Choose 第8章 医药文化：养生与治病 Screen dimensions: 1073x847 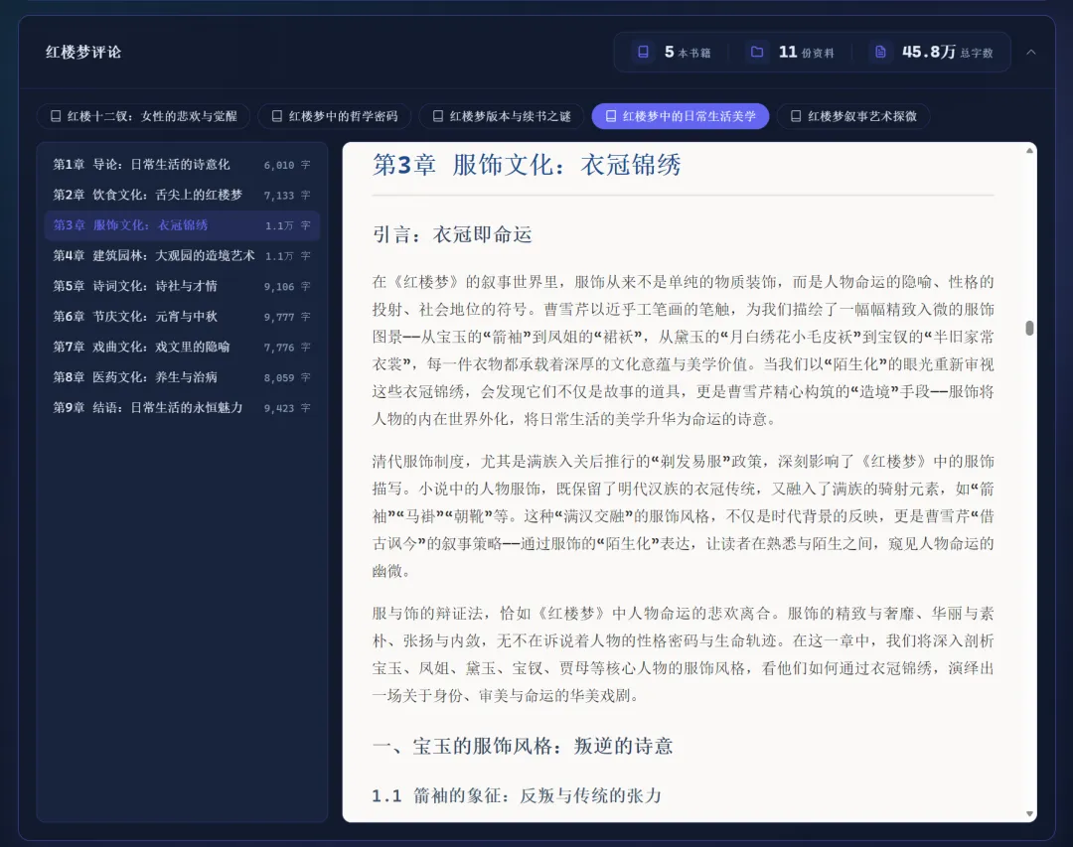click(182, 377)
